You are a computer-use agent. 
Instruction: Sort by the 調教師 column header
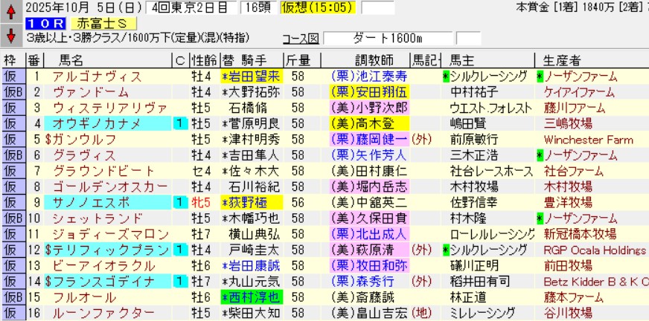tap(368, 60)
